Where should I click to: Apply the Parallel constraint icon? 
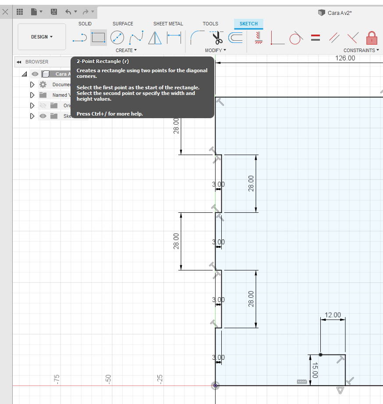coord(334,38)
